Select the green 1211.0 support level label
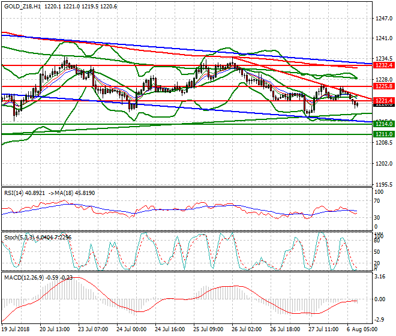 pyautogui.click(x=383, y=134)
